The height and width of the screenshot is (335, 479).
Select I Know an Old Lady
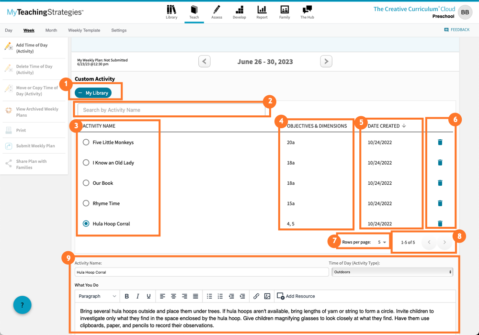coord(86,162)
